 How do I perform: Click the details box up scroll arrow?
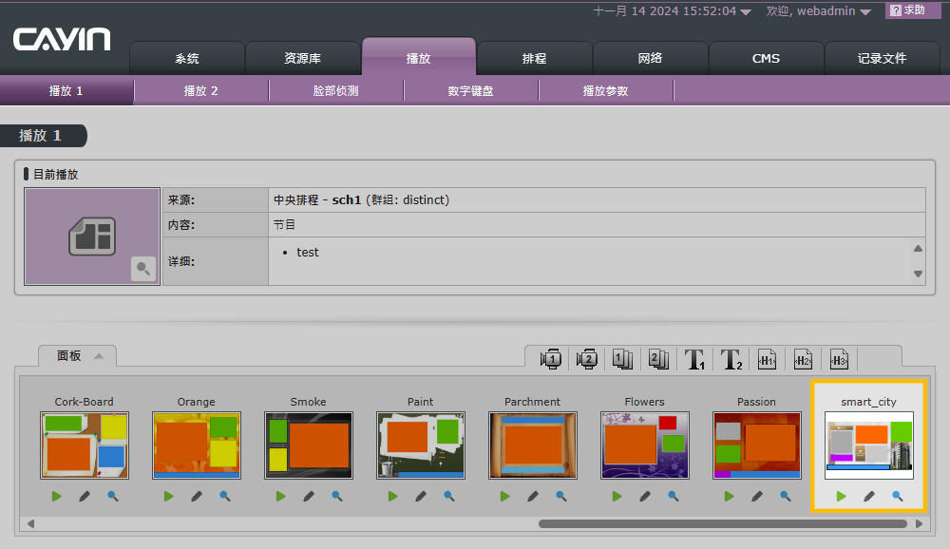click(x=918, y=249)
